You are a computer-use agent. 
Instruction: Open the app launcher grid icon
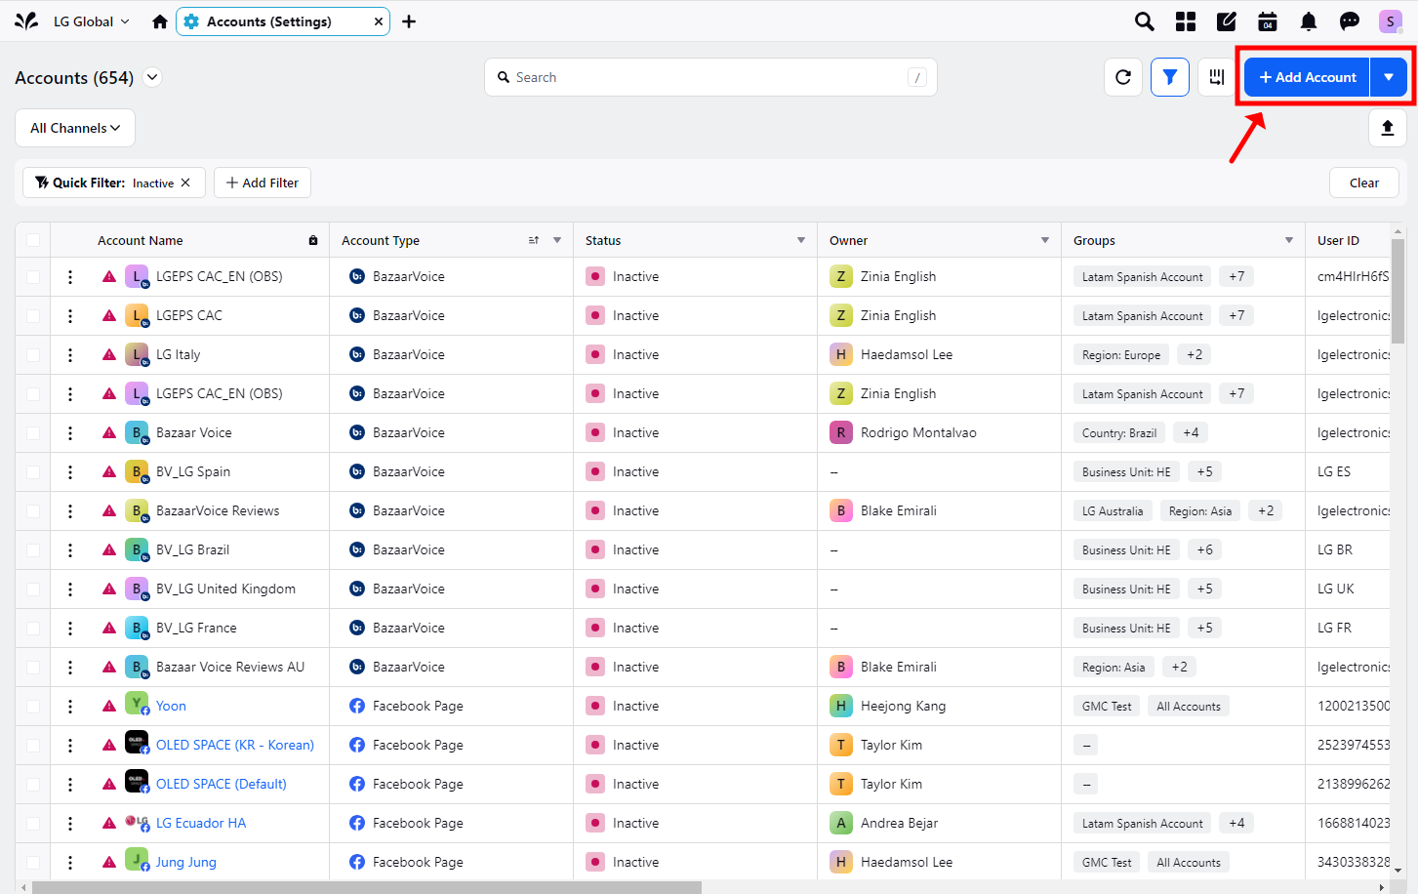(x=1186, y=21)
